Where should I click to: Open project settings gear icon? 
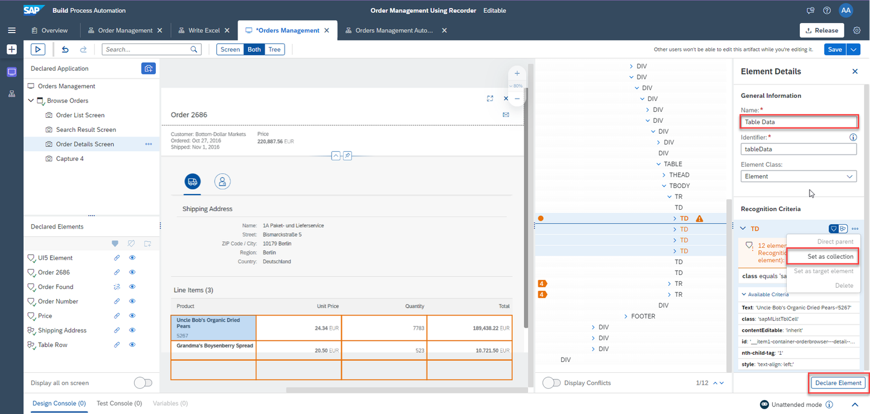pyautogui.click(x=857, y=30)
